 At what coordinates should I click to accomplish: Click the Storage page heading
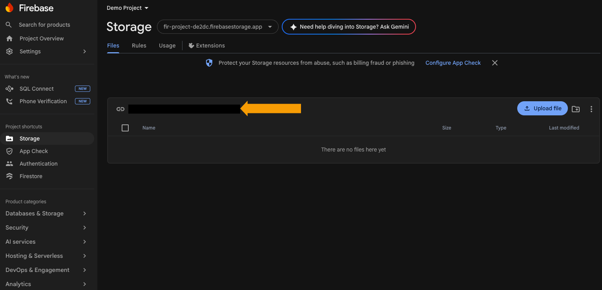[x=129, y=27]
